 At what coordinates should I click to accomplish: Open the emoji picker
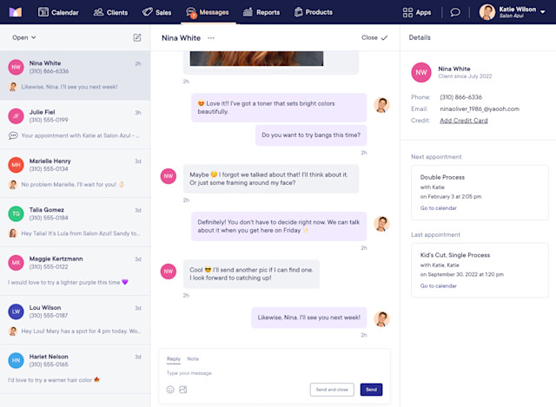[170, 390]
